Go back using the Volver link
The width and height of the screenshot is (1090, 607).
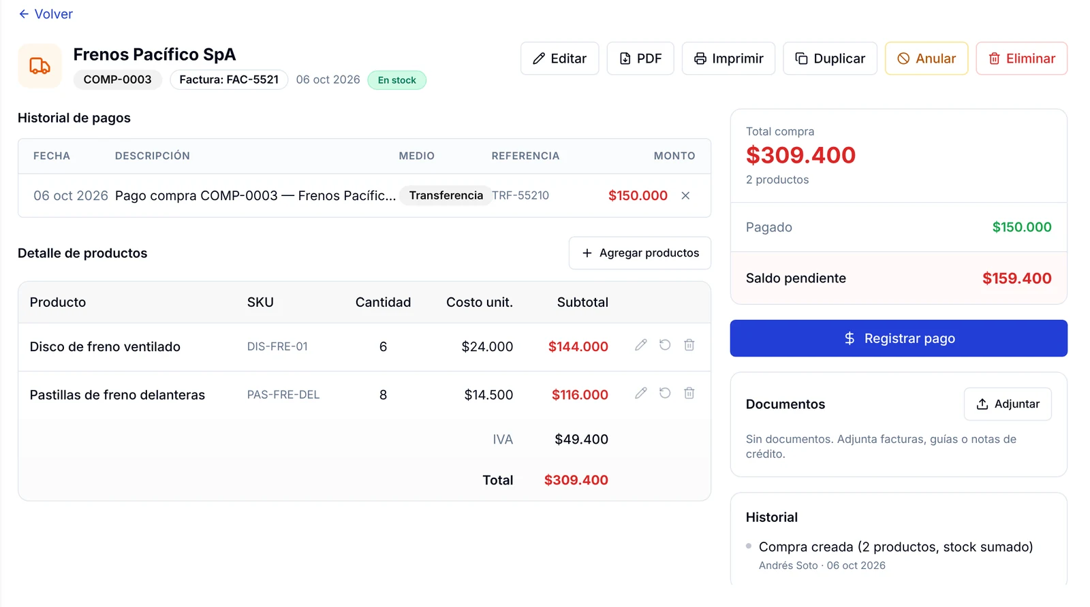point(46,14)
